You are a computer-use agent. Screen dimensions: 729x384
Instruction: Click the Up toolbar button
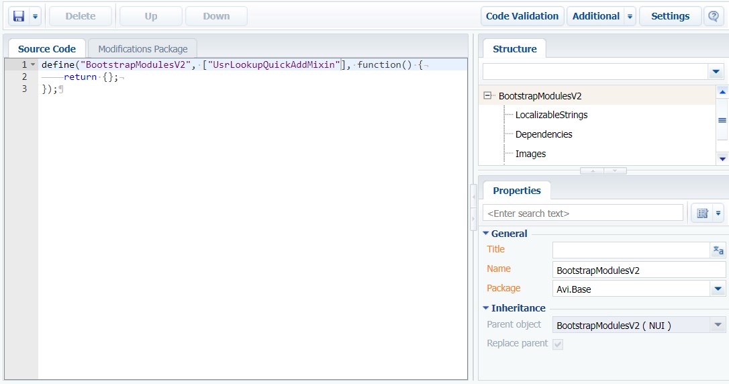coord(150,16)
